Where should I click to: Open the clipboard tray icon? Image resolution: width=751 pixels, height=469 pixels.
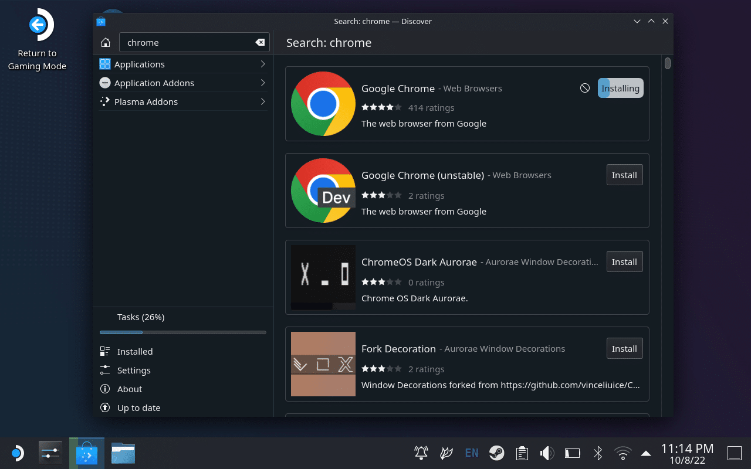click(x=522, y=453)
